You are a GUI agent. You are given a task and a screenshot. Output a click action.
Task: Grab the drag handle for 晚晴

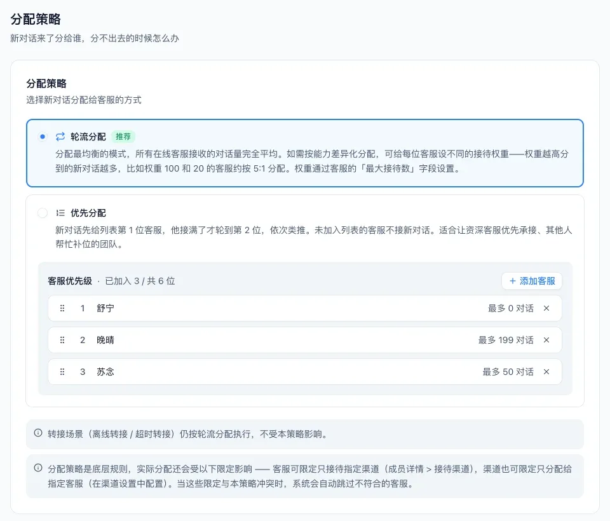pos(62,340)
